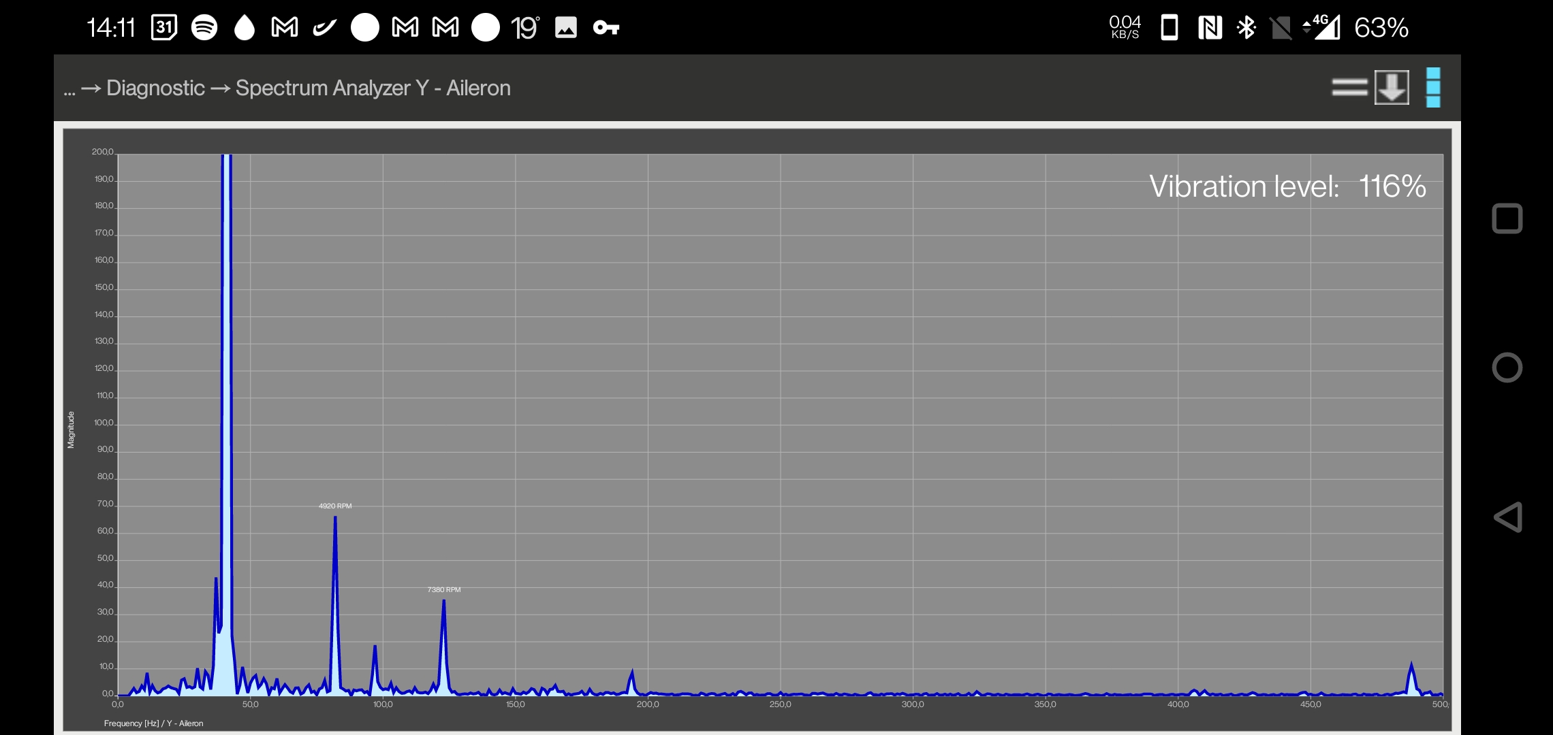This screenshot has height=735, width=1553.
Task: Tap the 7380 RPM peak label
Action: coord(444,589)
